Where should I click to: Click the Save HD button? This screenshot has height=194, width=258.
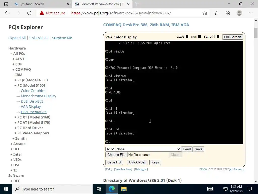[x=114, y=162]
